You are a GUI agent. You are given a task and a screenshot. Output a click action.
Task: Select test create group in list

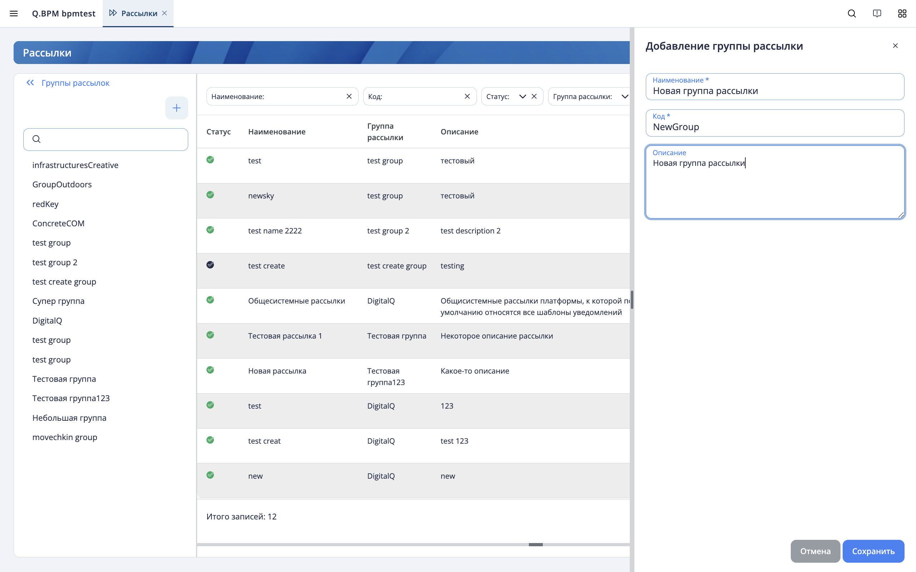[x=64, y=281]
